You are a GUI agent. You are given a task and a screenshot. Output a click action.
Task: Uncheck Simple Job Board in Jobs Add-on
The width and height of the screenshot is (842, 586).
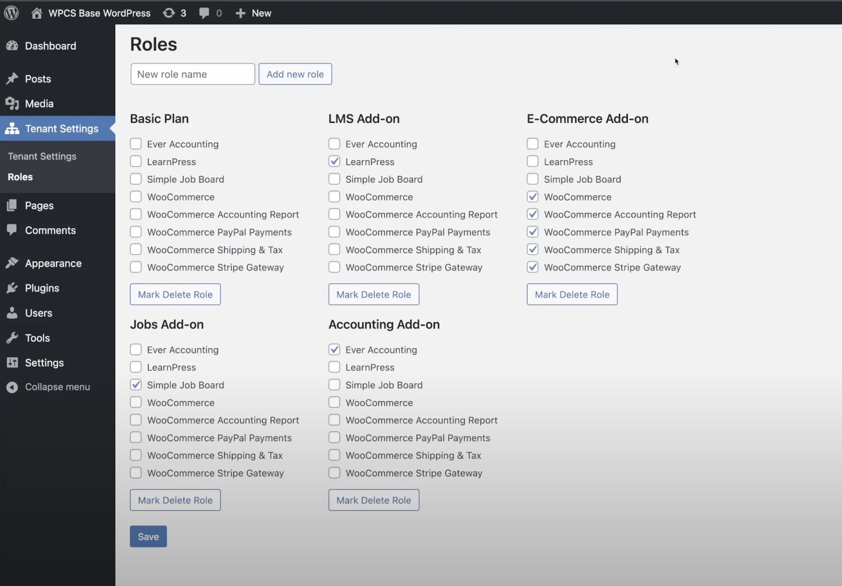click(136, 384)
